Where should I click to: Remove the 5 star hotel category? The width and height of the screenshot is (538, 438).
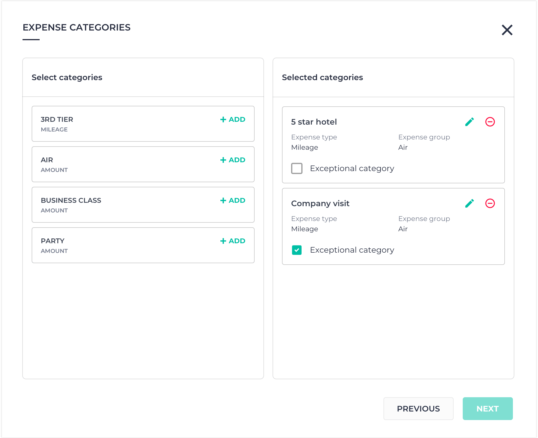[x=490, y=122]
